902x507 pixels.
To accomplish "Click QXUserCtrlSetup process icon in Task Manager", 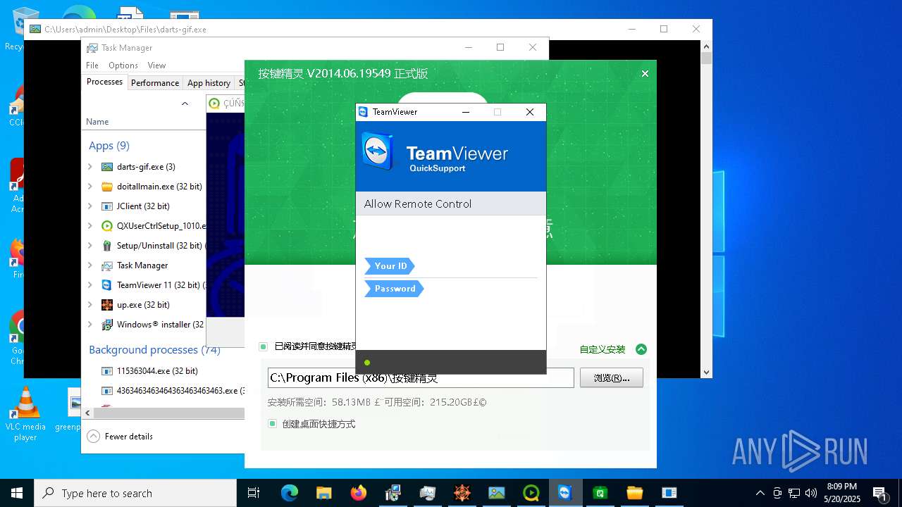I will (107, 226).
